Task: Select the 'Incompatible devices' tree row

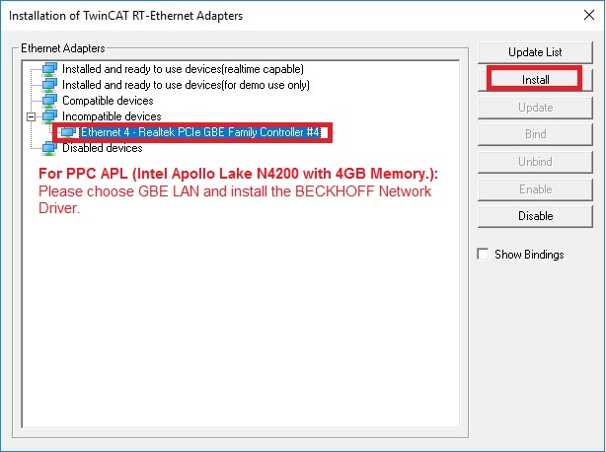Action: [112, 116]
